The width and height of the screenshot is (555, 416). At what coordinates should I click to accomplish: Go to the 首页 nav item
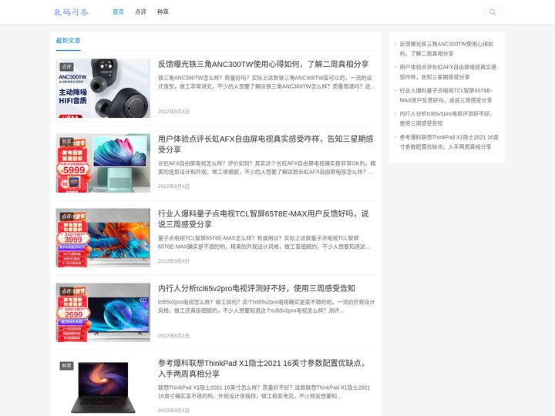[x=118, y=12]
